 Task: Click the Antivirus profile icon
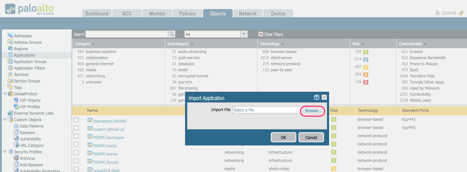click(x=16, y=158)
